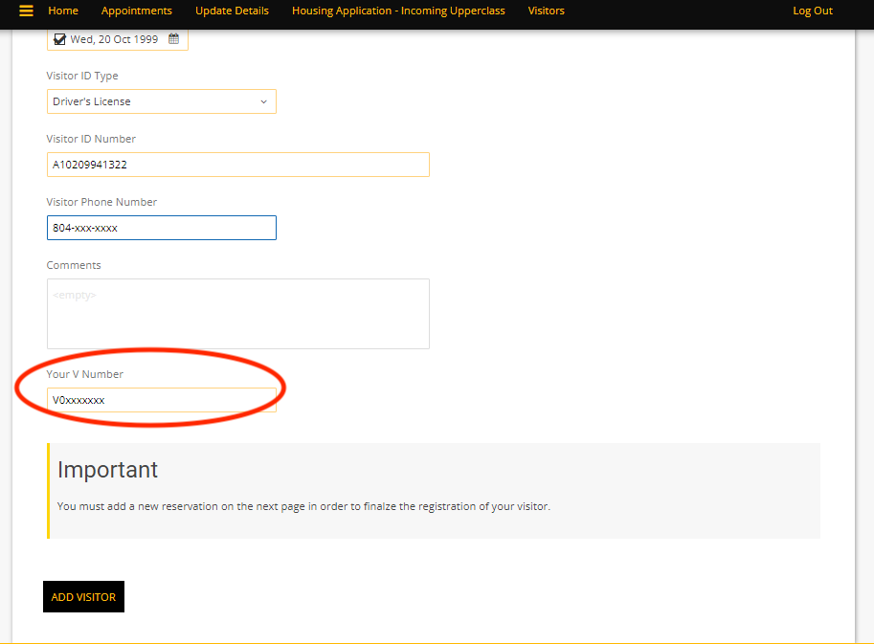Open the calendar date picker icon
The image size is (874, 644).
174,39
